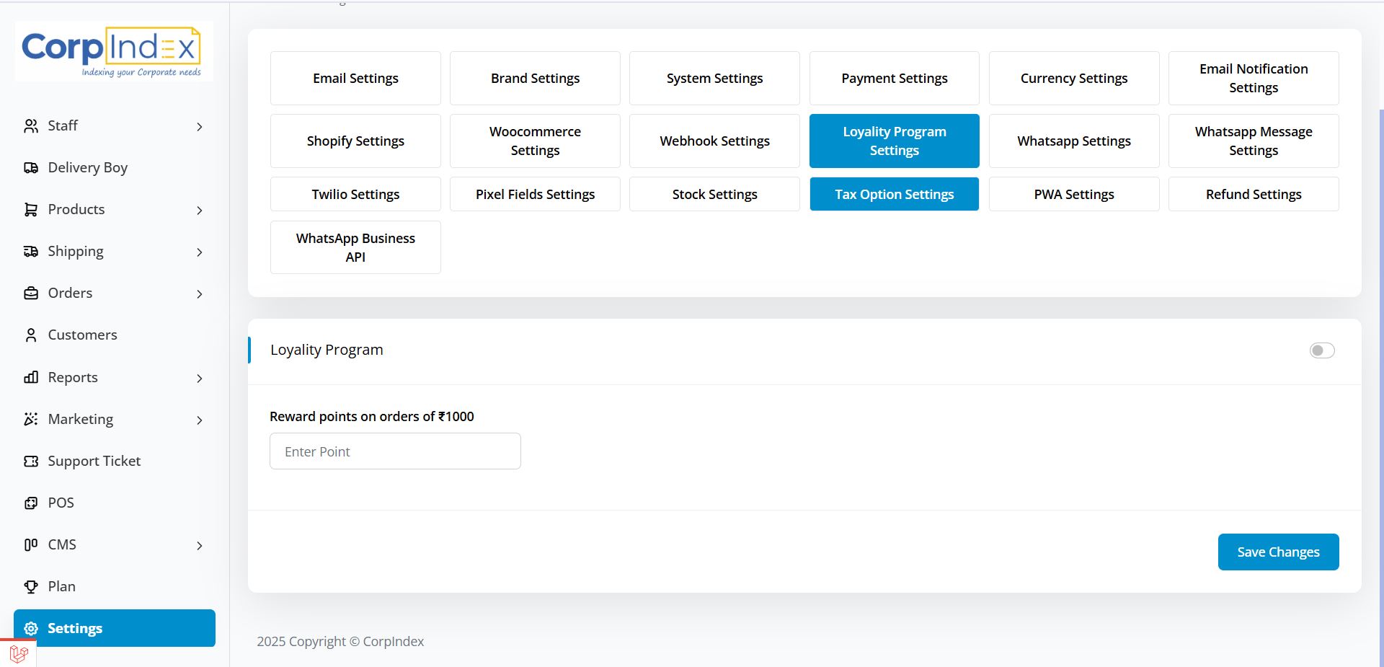Open the Tax Option Settings tab

coord(894,195)
